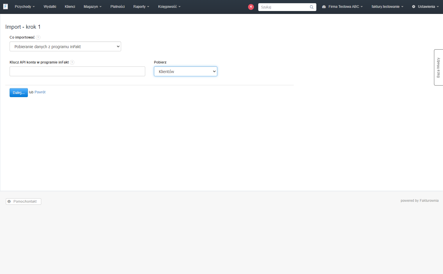The width and height of the screenshot is (443, 274).
Task: Open the red notifications badge
Action: point(251,7)
